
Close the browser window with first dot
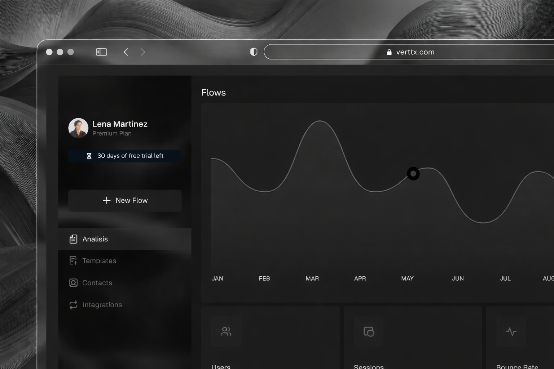click(x=49, y=52)
